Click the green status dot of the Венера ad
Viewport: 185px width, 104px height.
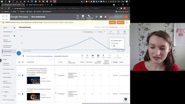pyautogui.click(x=23, y=94)
